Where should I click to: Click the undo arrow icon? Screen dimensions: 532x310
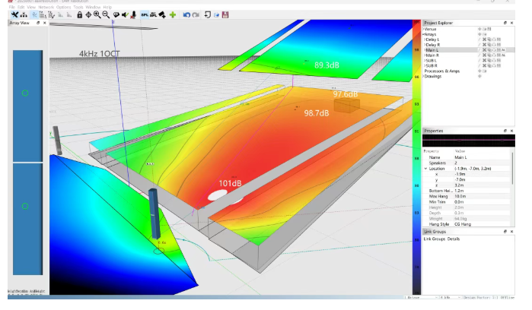pyautogui.click(x=186, y=14)
